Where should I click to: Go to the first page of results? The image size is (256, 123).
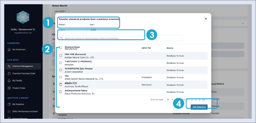[192, 100]
